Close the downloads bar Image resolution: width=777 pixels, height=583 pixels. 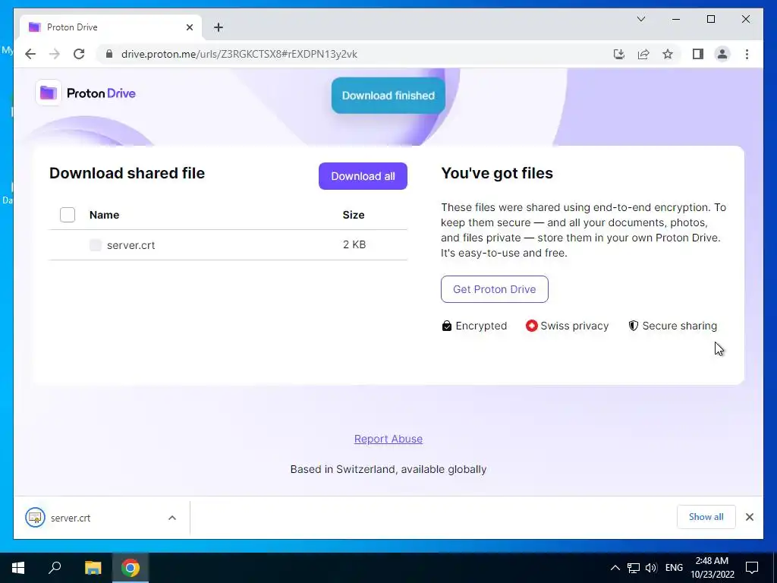(749, 517)
